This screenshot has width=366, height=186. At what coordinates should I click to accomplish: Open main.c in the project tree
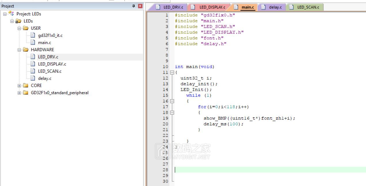45,42
